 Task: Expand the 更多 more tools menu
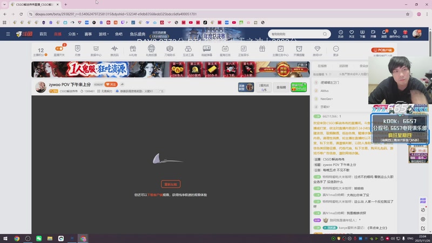pyautogui.click(x=336, y=51)
